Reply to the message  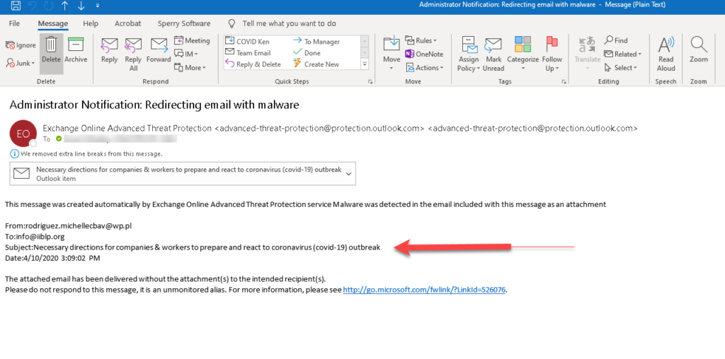(x=110, y=50)
